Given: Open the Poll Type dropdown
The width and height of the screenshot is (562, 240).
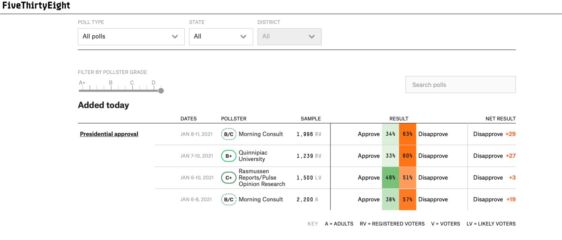Looking at the screenshot, I should point(131,36).
